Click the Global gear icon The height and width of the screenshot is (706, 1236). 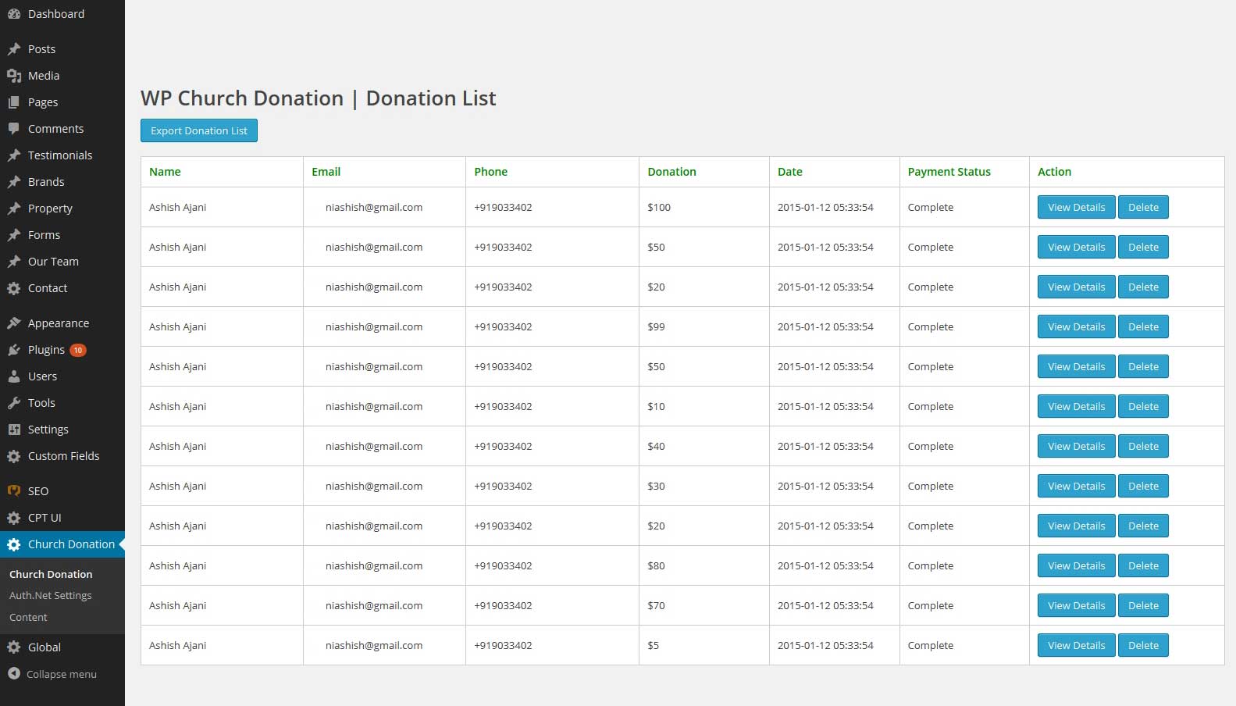14,647
